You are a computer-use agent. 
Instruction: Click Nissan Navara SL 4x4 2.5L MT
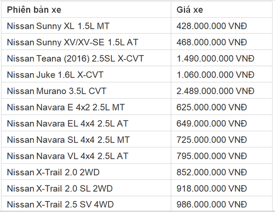(69, 140)
